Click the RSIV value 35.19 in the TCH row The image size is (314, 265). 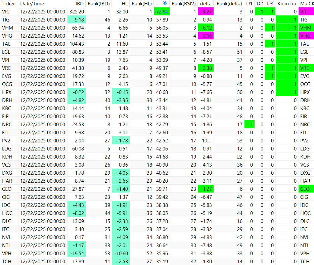click(162, 261)
